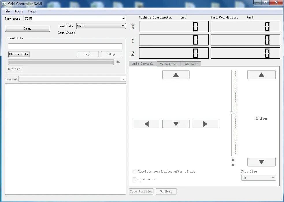The height and width of the screenshot is (202, 284).
Task: Maximize the Grbl Controller window
Action: click(x=266, y=3)
